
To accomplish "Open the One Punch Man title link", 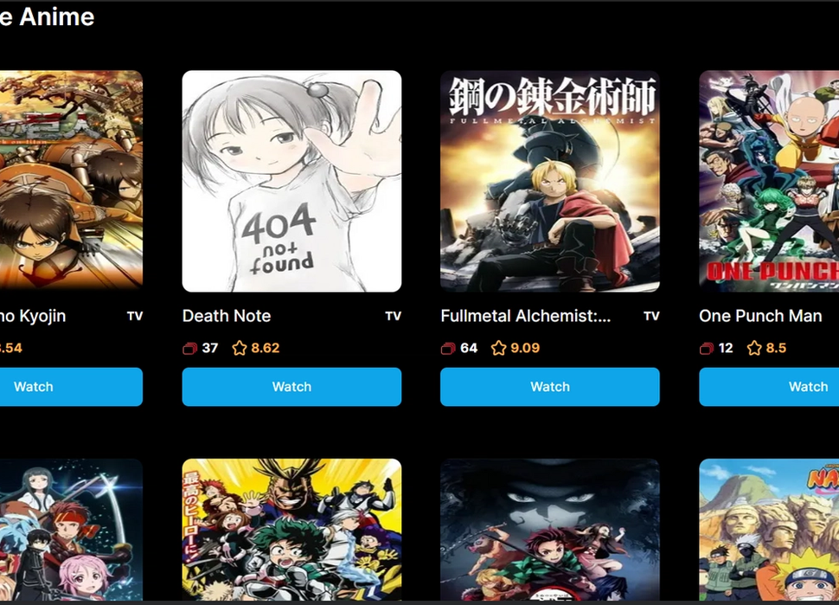I will tap(760, 316).
